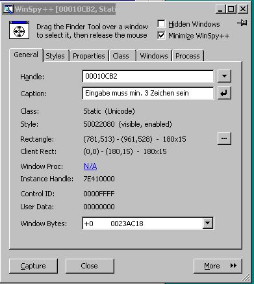The width and height of the screenshot is (254, 284).
Task: Maximize the WinSpy++ window
Action: click(x=231, y=9)
